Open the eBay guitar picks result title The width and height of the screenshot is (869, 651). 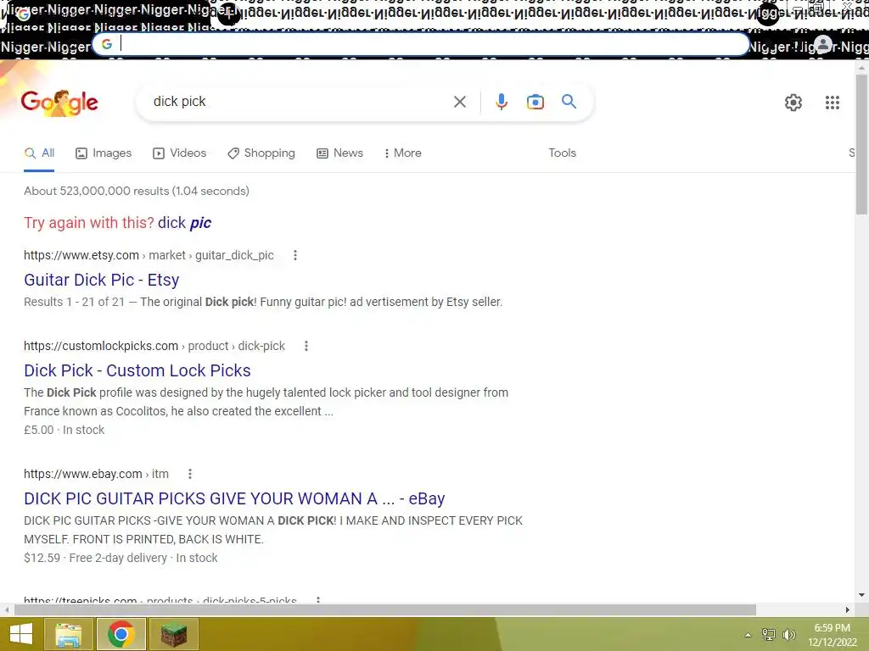pos(234,498)
